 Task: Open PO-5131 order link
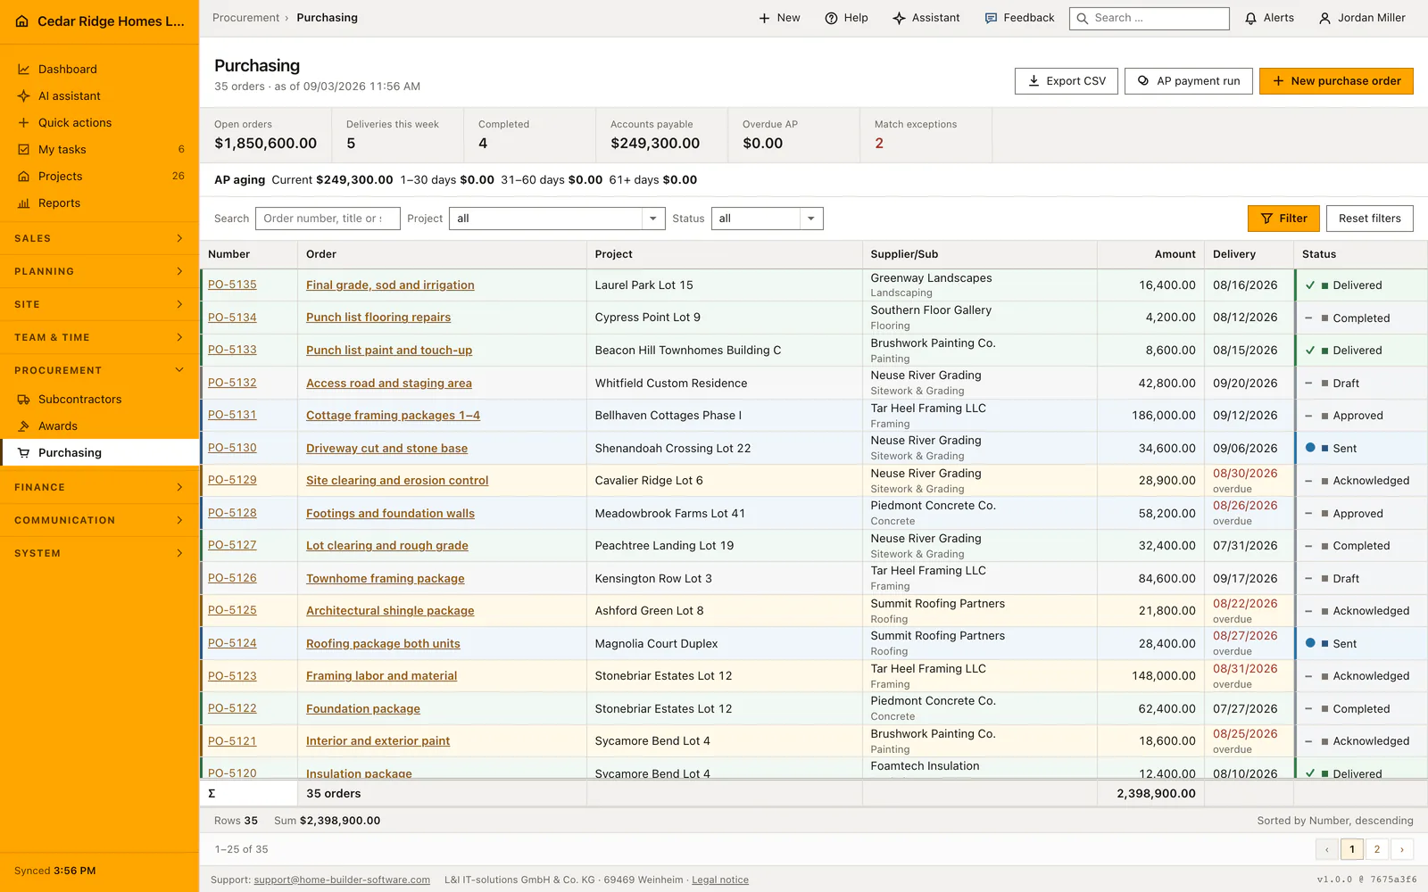point(232,415)
